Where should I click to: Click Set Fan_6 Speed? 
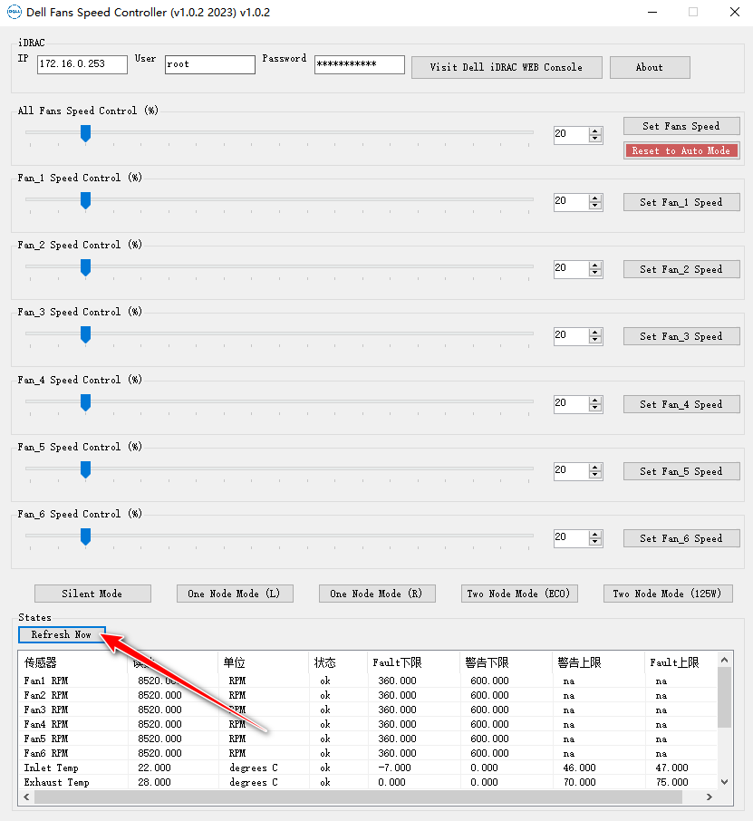681,538
